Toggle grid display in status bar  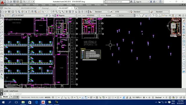(x=53, y=97)
